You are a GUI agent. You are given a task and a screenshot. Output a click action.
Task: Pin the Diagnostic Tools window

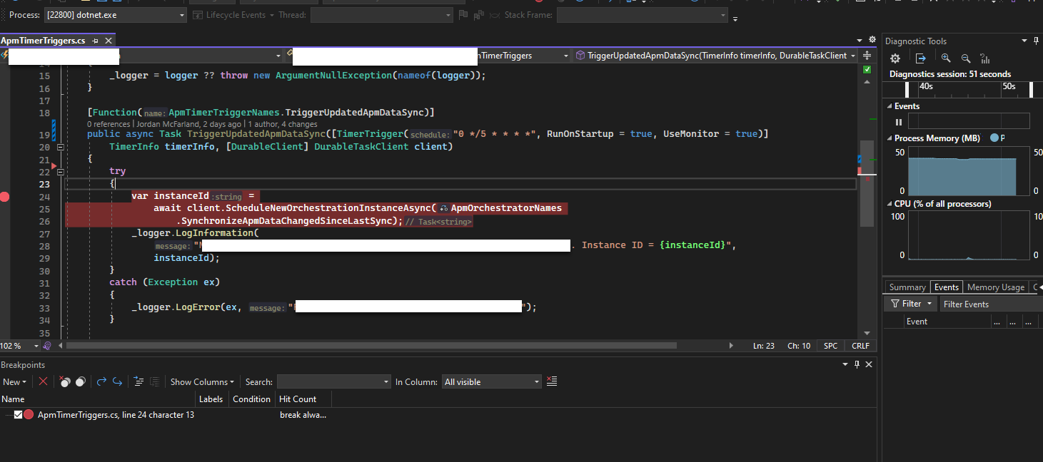coord(1035,41)
